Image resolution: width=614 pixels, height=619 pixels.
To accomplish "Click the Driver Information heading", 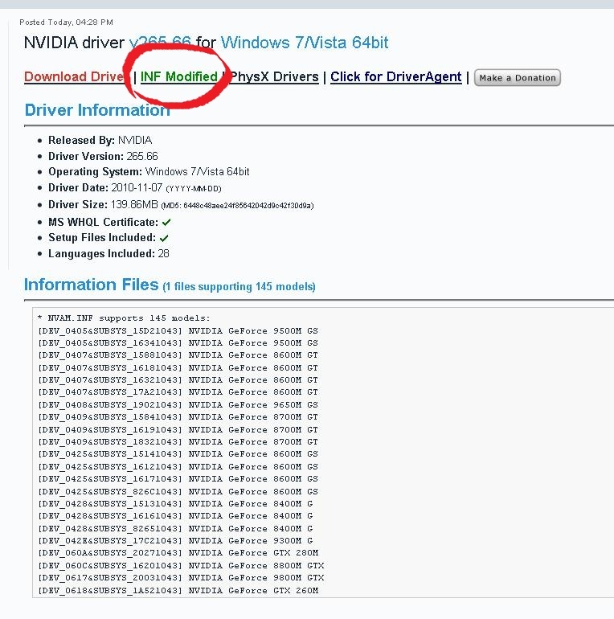I will pos(97,110).
